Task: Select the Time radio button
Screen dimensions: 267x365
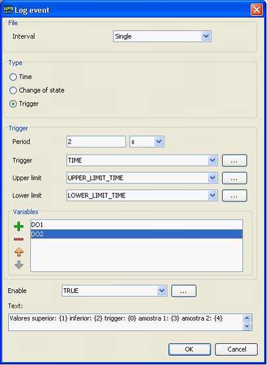Action: 13,77
